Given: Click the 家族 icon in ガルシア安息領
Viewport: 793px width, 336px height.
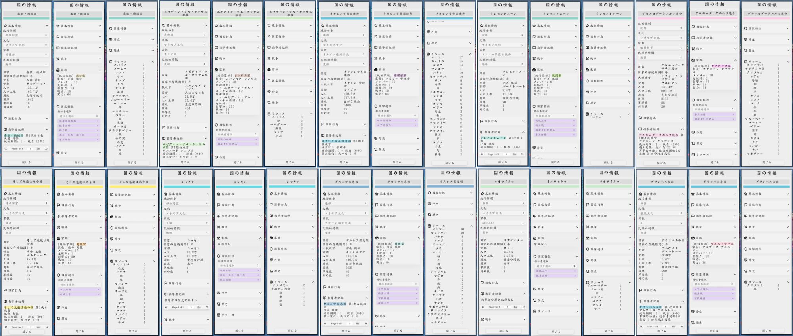Looking at the screenshot, I should [x=377, y=238].
